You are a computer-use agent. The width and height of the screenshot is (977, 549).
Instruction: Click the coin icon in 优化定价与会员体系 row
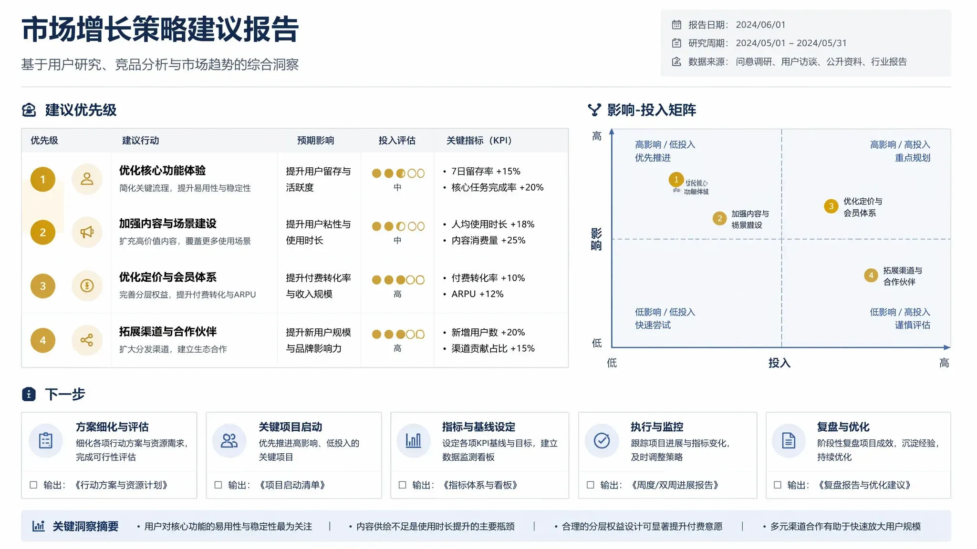point(87,286)
